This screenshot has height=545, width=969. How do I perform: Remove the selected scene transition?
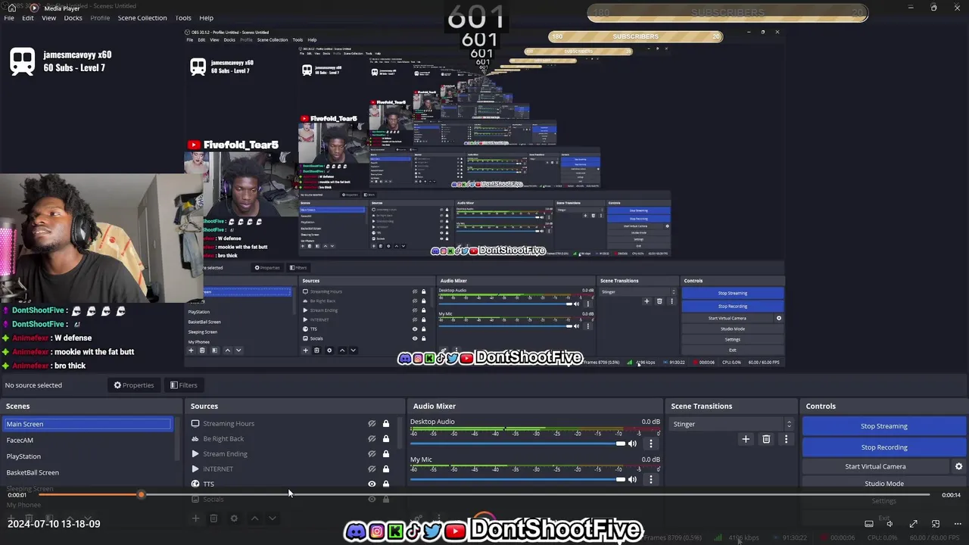pyautogui.click(x=766, y=439)
